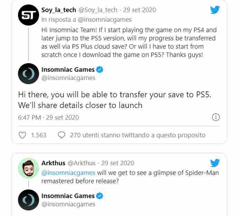Click the Twitter bird logo in first tweet
Viewport: 241px width, 216px height.
215,10
